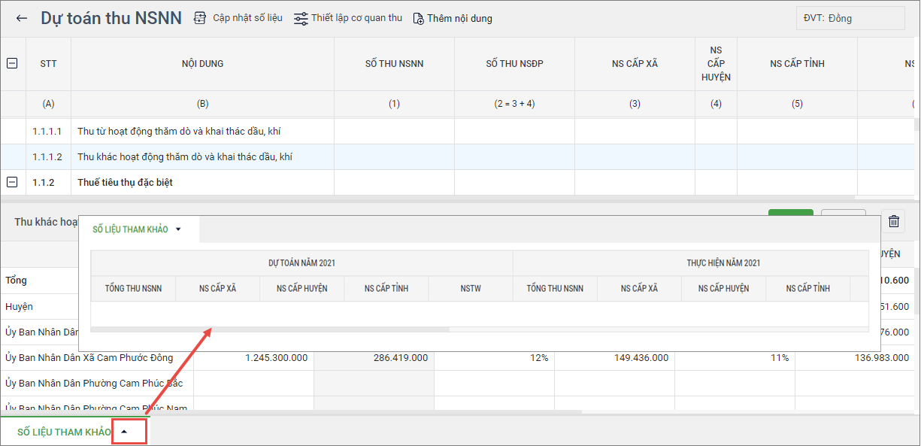Viewport: 921px width, 446px height.
Task: Select the Số liệu tham khảo bottom tab
Action: click(x=64, y=432)
